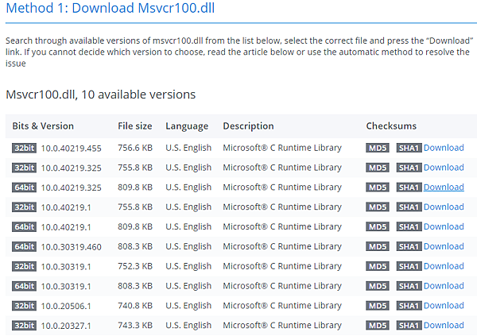Screen dimensions: 477x336
Task: Download 64bit version 10.0.30319.1
Action: 444,286
